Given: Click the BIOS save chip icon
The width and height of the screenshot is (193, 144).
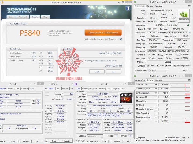Looking at the screenshot, I should tap(188, 25).
